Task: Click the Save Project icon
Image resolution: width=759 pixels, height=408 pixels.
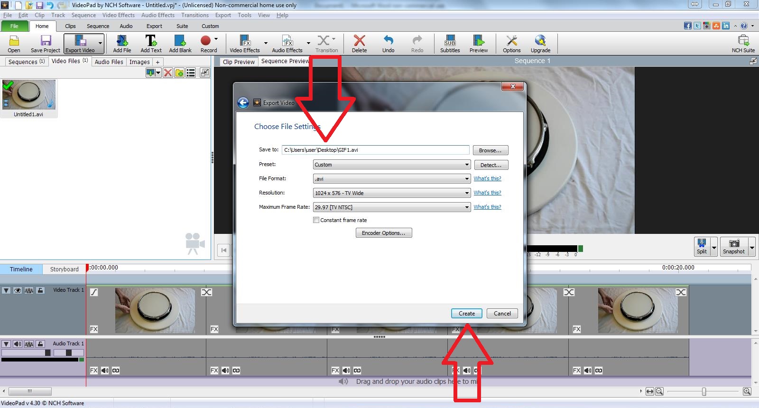Action: [46, 44]
